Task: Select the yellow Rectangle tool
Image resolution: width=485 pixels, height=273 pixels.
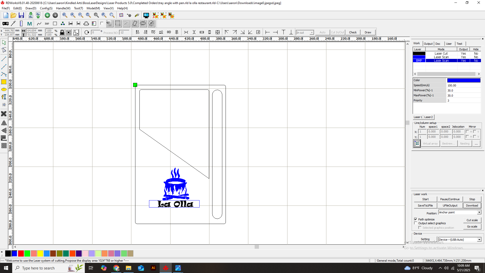Action: 4,82
